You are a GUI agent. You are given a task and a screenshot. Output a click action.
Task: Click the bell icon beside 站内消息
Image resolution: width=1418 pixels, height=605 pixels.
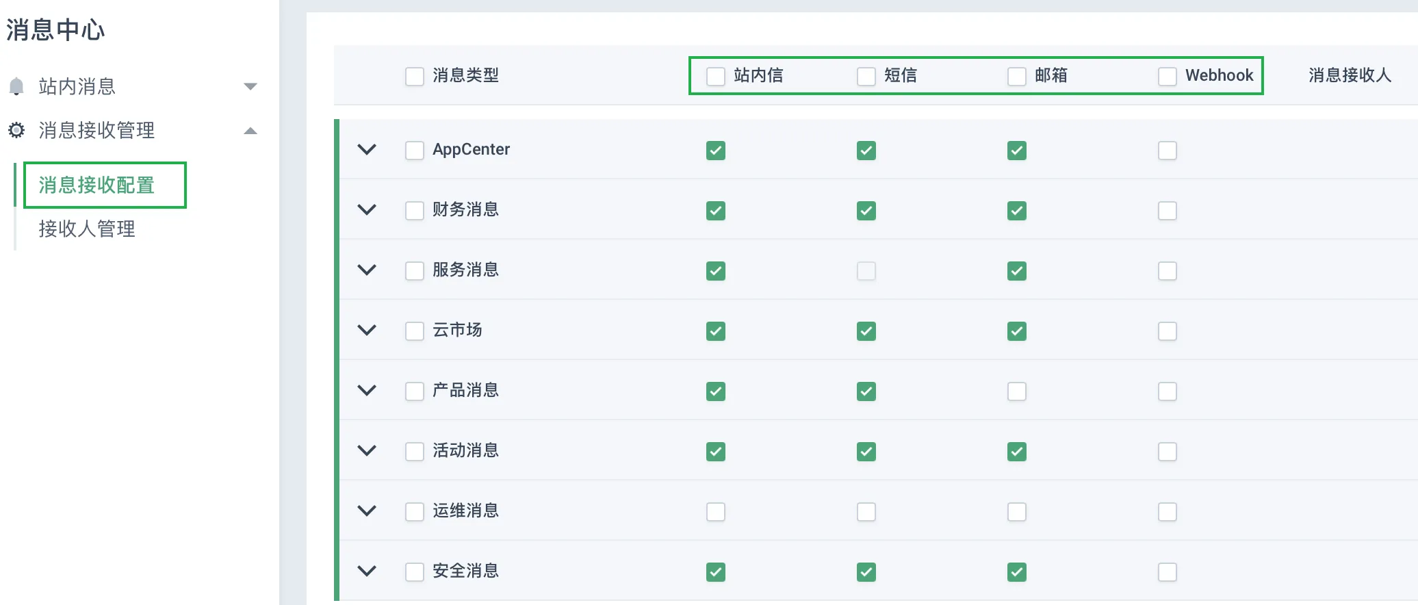point(16,86)
